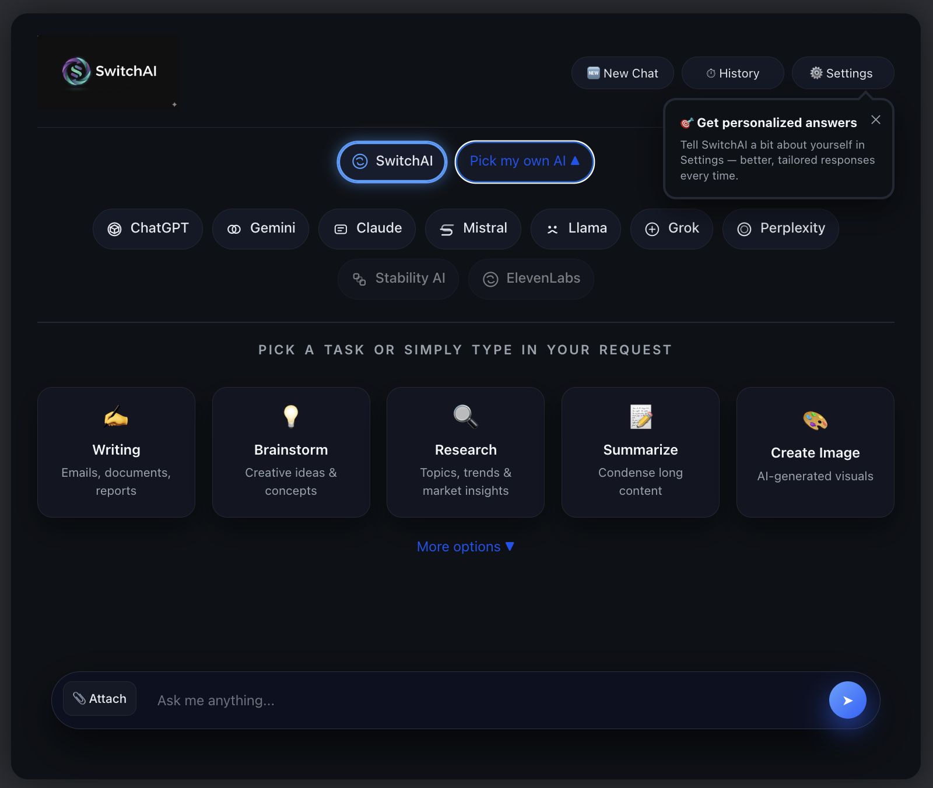The width and height of the screenshot is (933, 788).
Task: Dismiss the personalized answers tooltip
Action: (x=876, y=119)
